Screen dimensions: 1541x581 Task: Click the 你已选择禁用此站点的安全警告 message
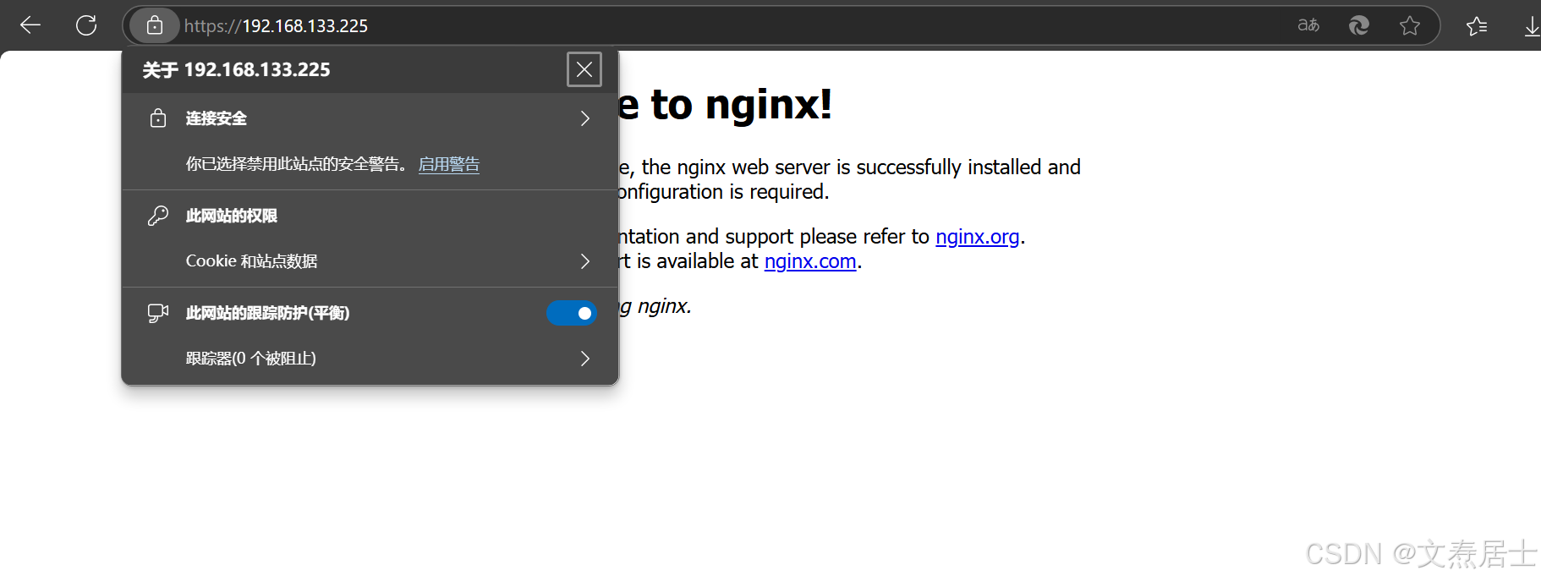pyautogui.click(x=297, y=164)
